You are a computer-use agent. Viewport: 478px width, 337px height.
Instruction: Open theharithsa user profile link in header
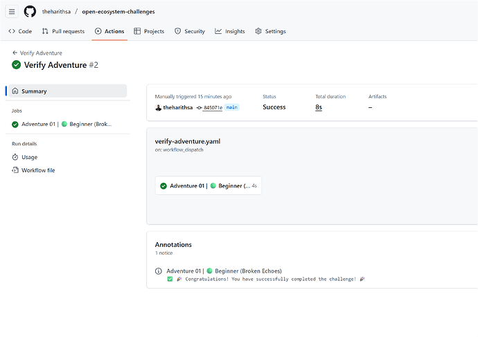(x=56, y=12)
